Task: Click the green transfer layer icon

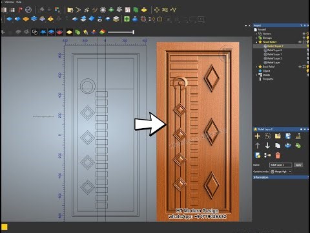Action: coord(298,146)
